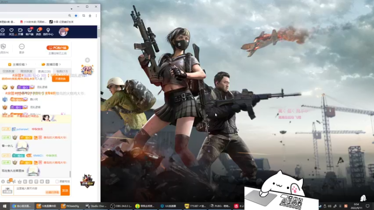
Task: Open the 网易邮箱 bookmark
Action: tap(33, 21)
